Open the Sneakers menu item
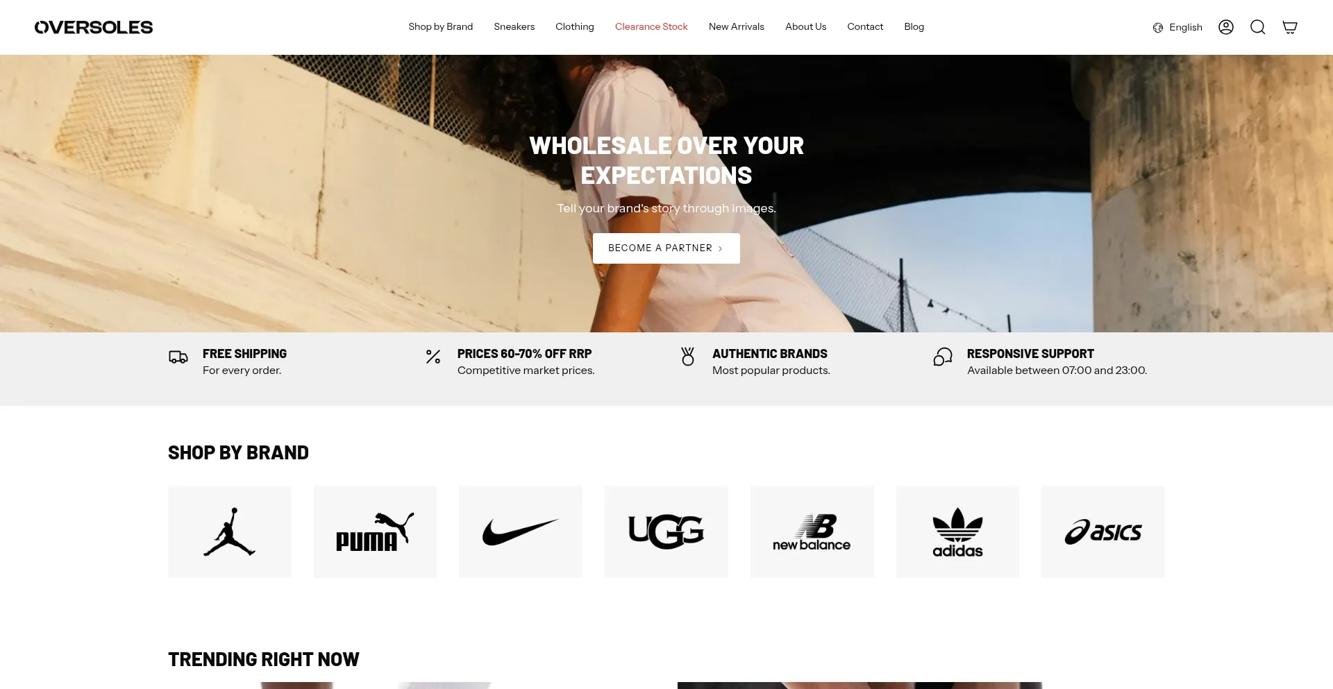Screen dimensions: 1333x689 click(514, 27)
